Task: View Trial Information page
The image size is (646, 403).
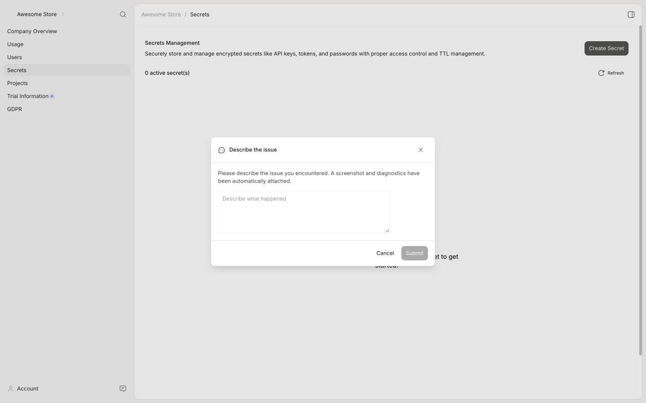Action: click(x=67, y=96)
